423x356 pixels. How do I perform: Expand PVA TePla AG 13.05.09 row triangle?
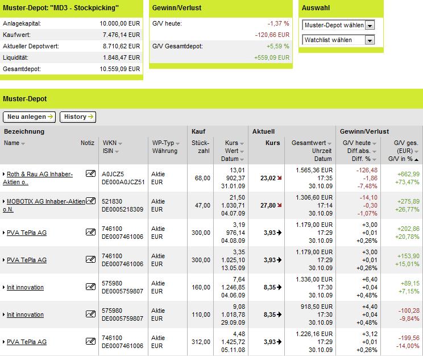click(x=4, y=260)
